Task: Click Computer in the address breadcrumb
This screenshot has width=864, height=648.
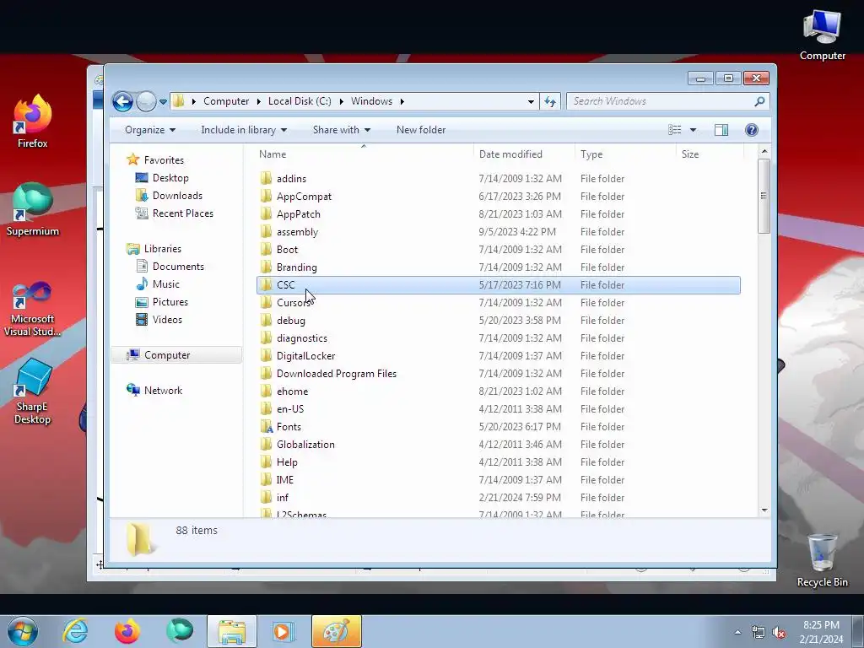Action: (226, 101)
